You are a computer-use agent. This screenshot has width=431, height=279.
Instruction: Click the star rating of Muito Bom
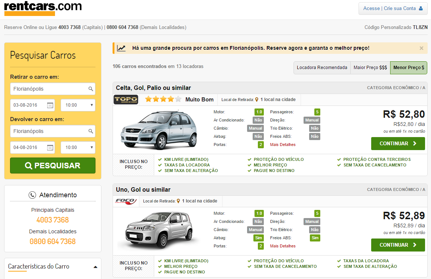(x=163, y=99)
